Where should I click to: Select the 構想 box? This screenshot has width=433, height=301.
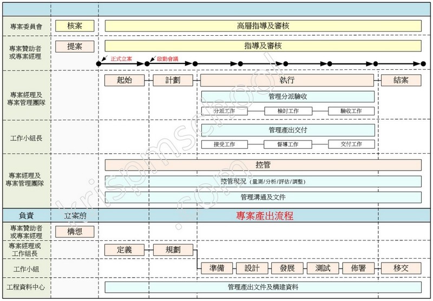point(74,232)
